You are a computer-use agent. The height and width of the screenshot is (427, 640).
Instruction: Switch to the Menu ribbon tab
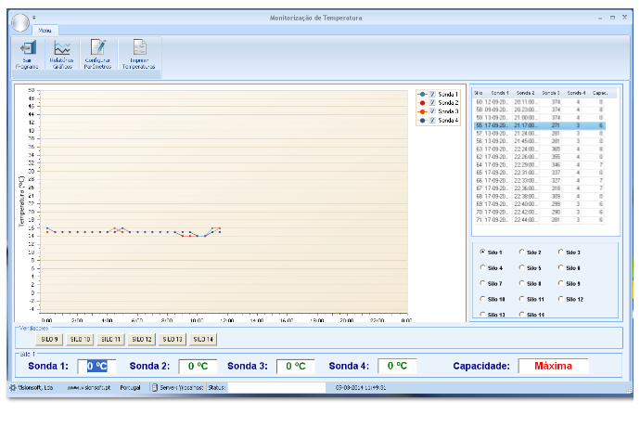click(45, 31)
